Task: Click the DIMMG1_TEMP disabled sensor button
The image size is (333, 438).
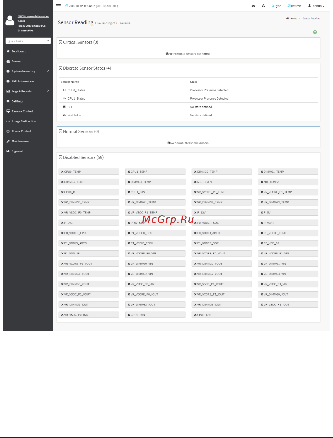Action: tap(288, 172)
